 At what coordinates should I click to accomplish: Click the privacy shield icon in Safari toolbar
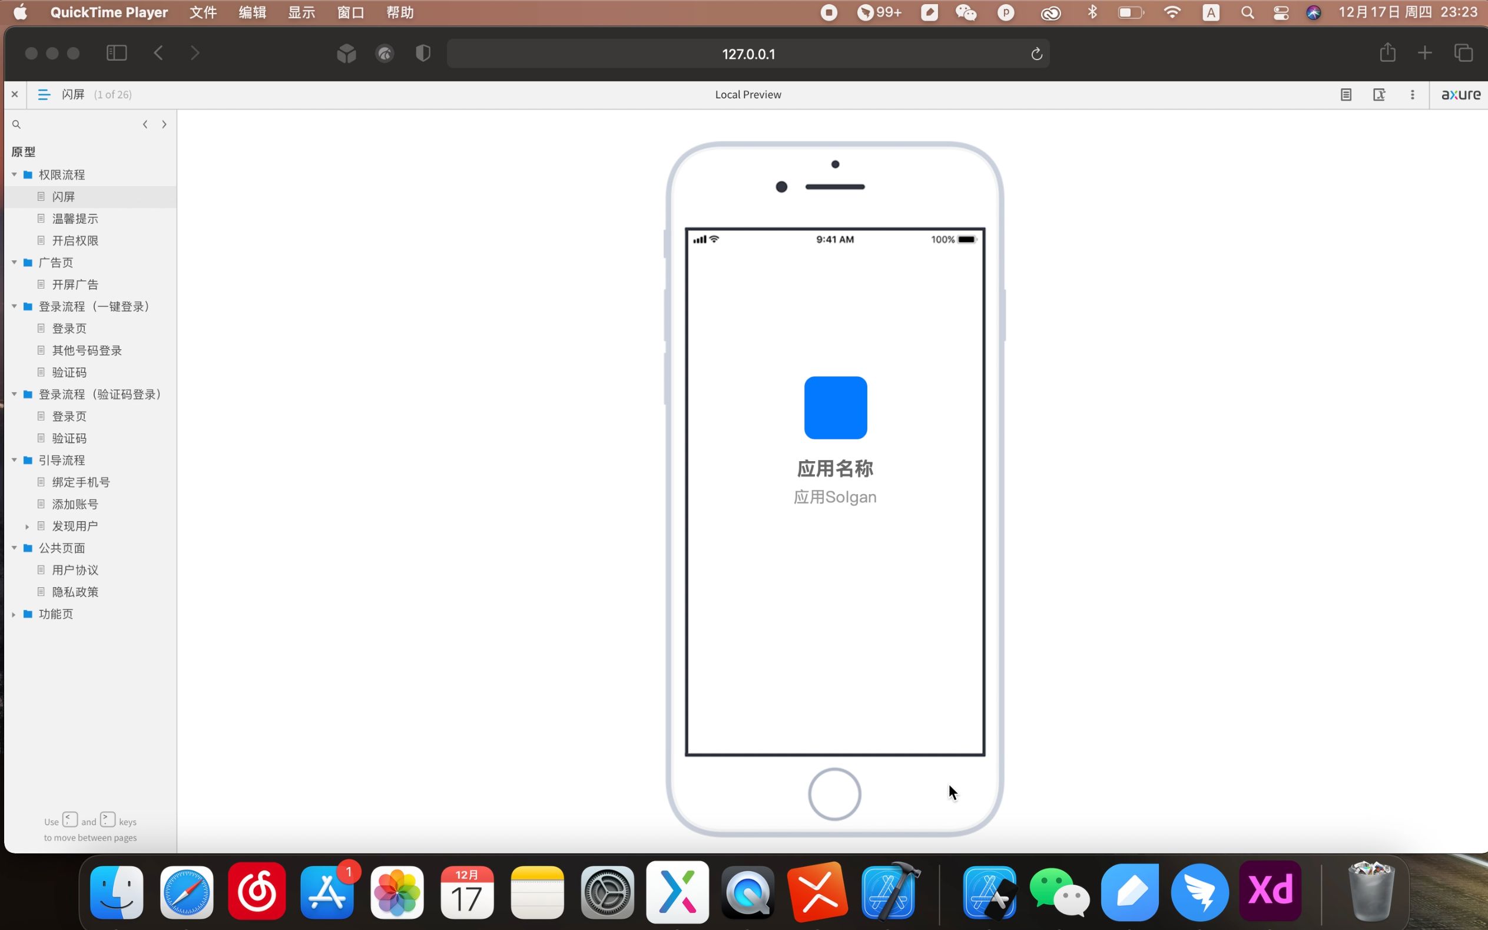point(423,54)
